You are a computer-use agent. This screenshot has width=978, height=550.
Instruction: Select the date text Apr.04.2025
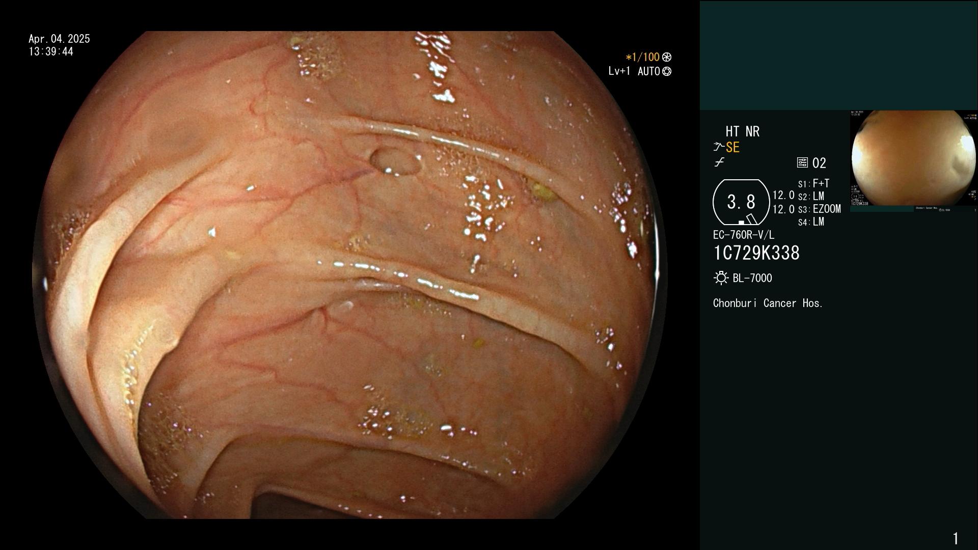coord(59,39)
